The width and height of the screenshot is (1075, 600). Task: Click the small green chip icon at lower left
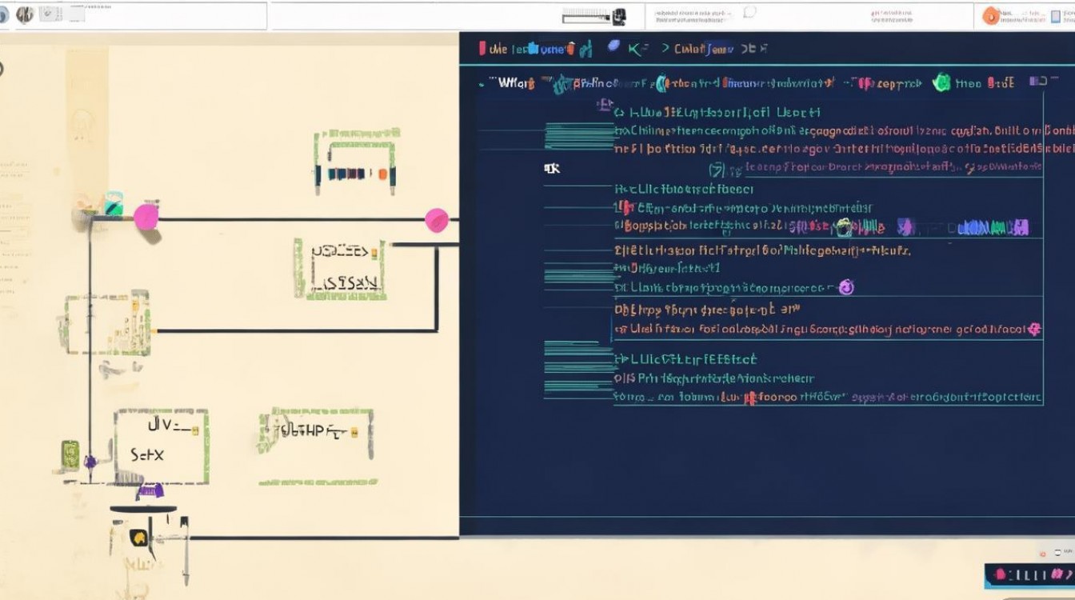70,454
